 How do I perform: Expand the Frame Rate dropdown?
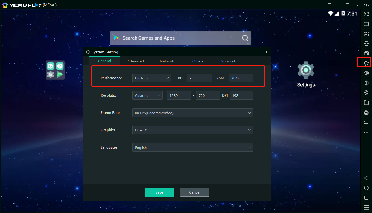193,113
